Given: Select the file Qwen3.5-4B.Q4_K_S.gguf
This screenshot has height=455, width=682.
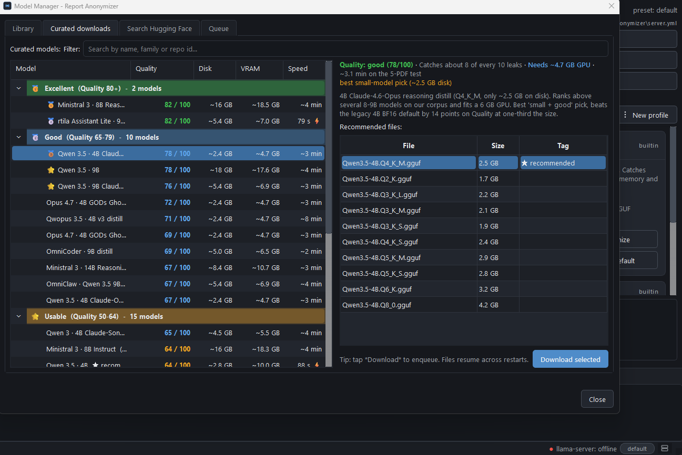Looking at the screenshot, I should point(409,242).
